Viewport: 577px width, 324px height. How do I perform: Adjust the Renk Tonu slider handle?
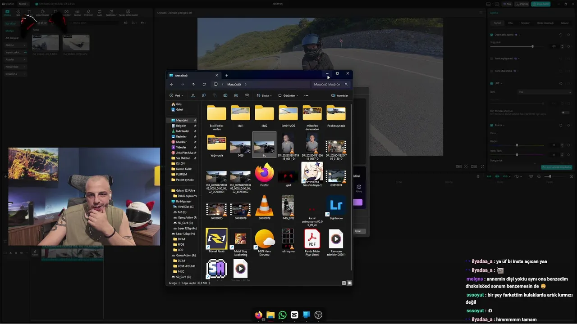[517, 155]
